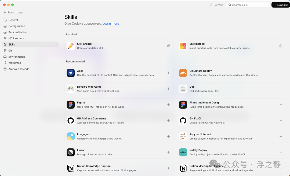Refresh the skills list
The image size is (290, 176).
tap(216, 5)
